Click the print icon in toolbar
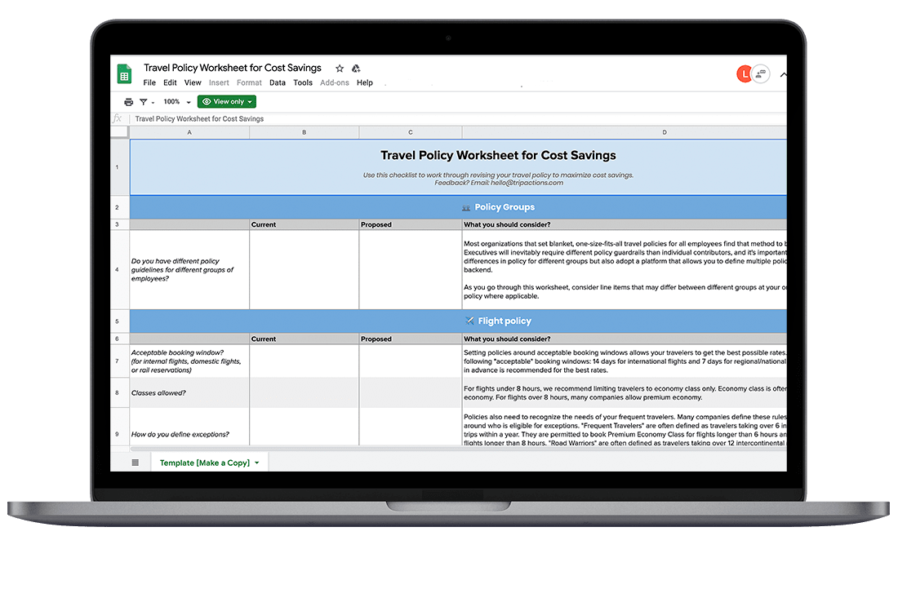Image resolution: width=898 pixels, height=589 pixels. click(128, 102)
